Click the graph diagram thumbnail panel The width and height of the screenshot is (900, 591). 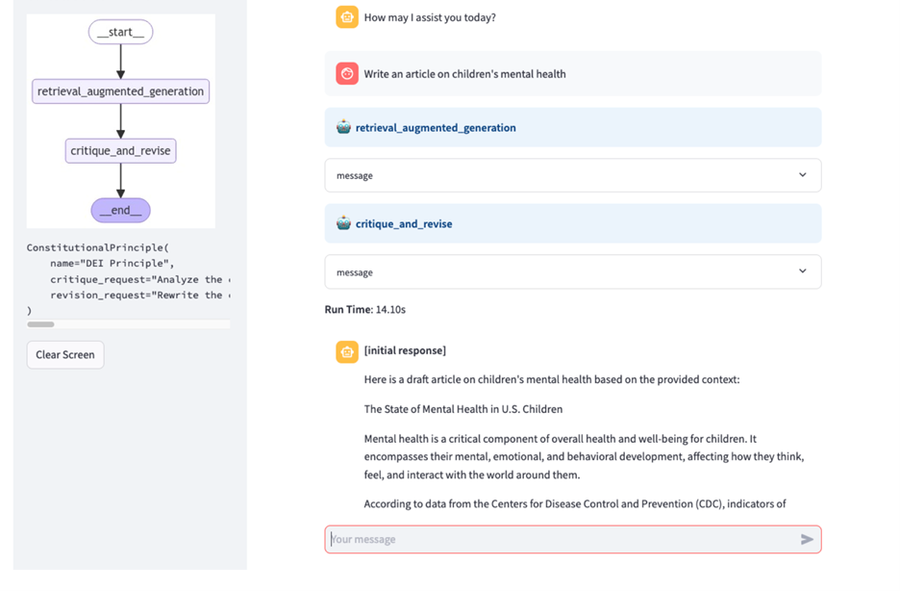pyautogui.click(x=120, y=120)
